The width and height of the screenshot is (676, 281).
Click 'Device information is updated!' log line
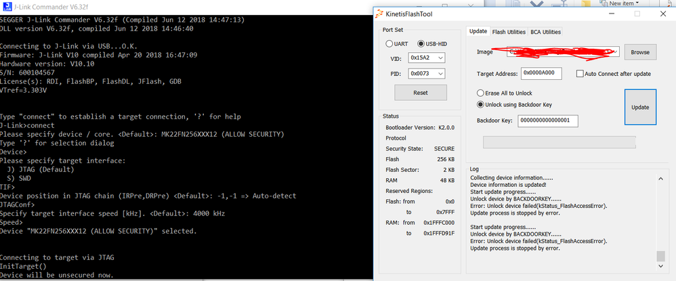(x=508, y=185)
